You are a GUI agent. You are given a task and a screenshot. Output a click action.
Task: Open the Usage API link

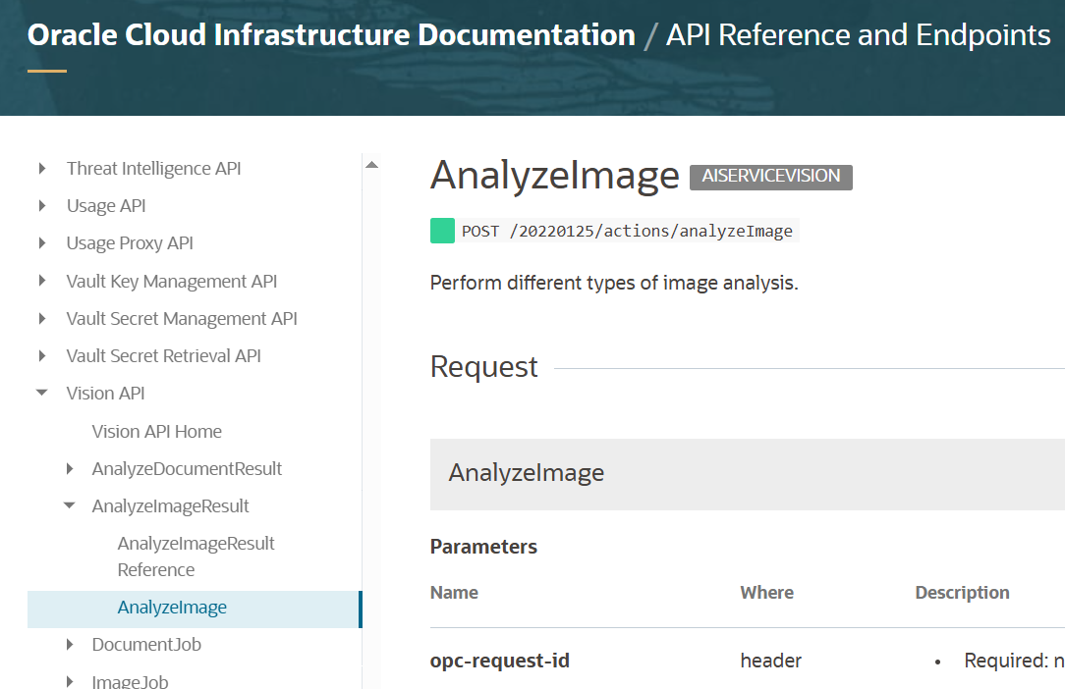coord(106,206)
